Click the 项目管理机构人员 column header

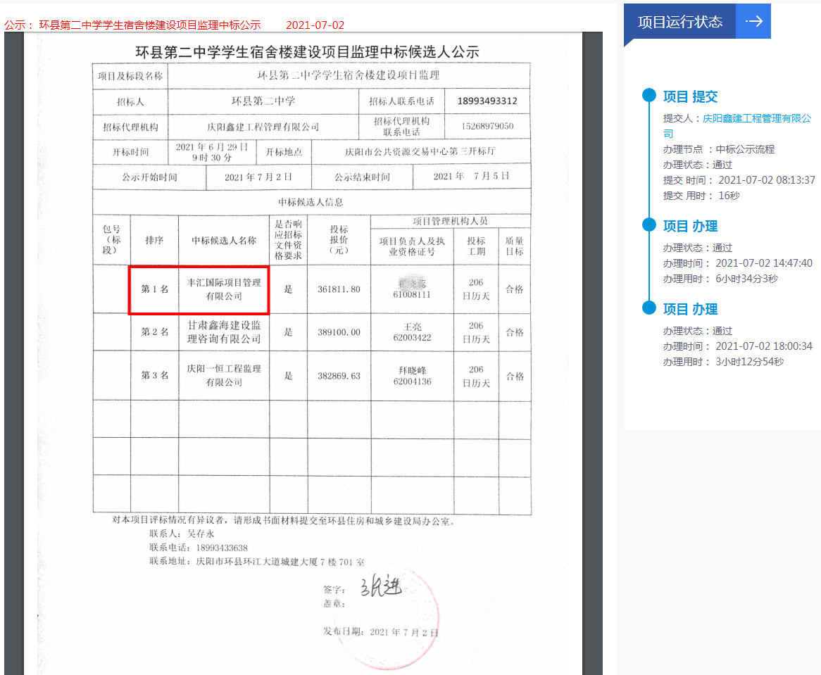[451, 221]
